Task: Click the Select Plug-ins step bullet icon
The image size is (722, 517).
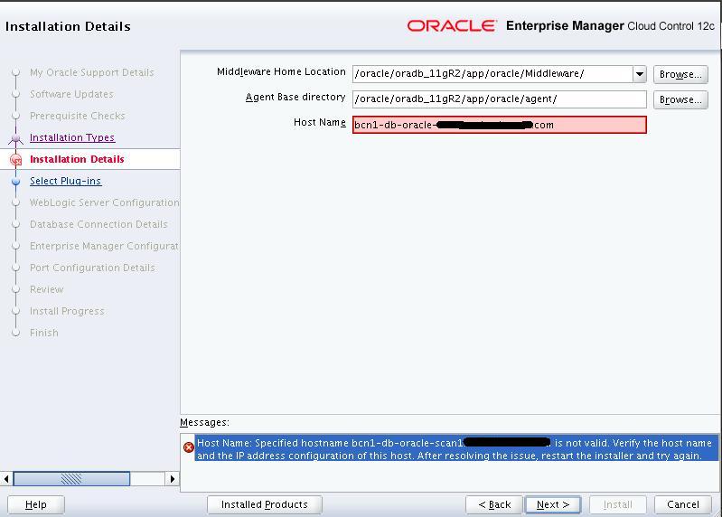Action: coord(16,182)
